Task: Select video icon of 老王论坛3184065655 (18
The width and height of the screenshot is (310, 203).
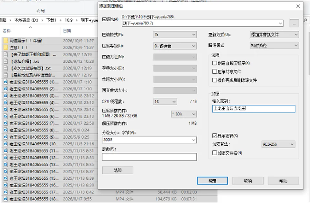Action: click(6, 199)
